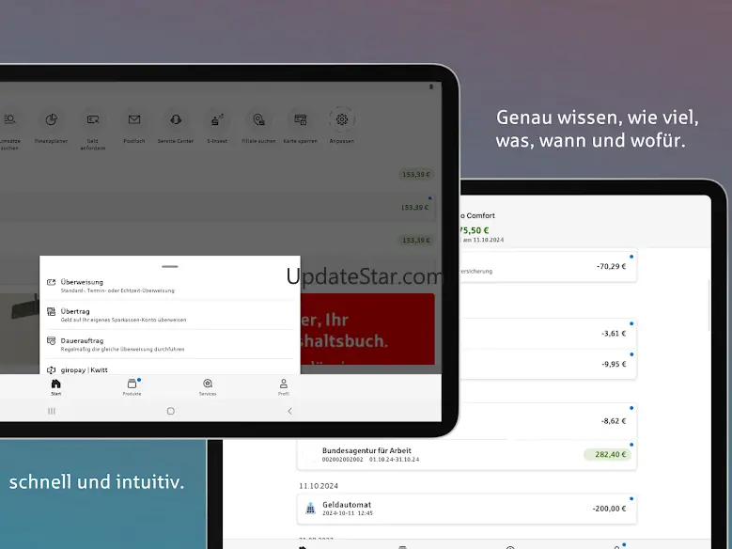
Task: Click reference 002002002002 under Bundesagentur
Action: coord(342,460)
